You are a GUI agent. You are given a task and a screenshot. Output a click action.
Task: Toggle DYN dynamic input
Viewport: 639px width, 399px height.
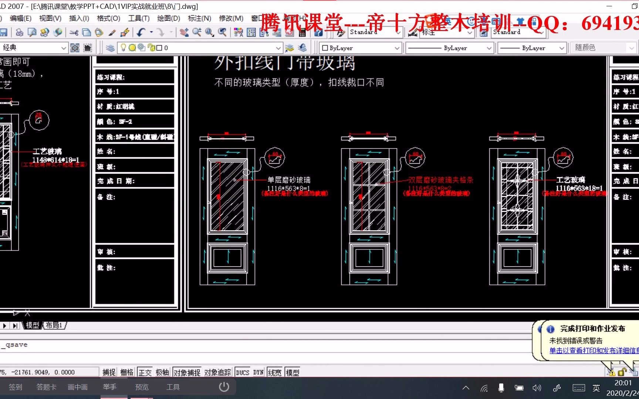coord(258,372)
